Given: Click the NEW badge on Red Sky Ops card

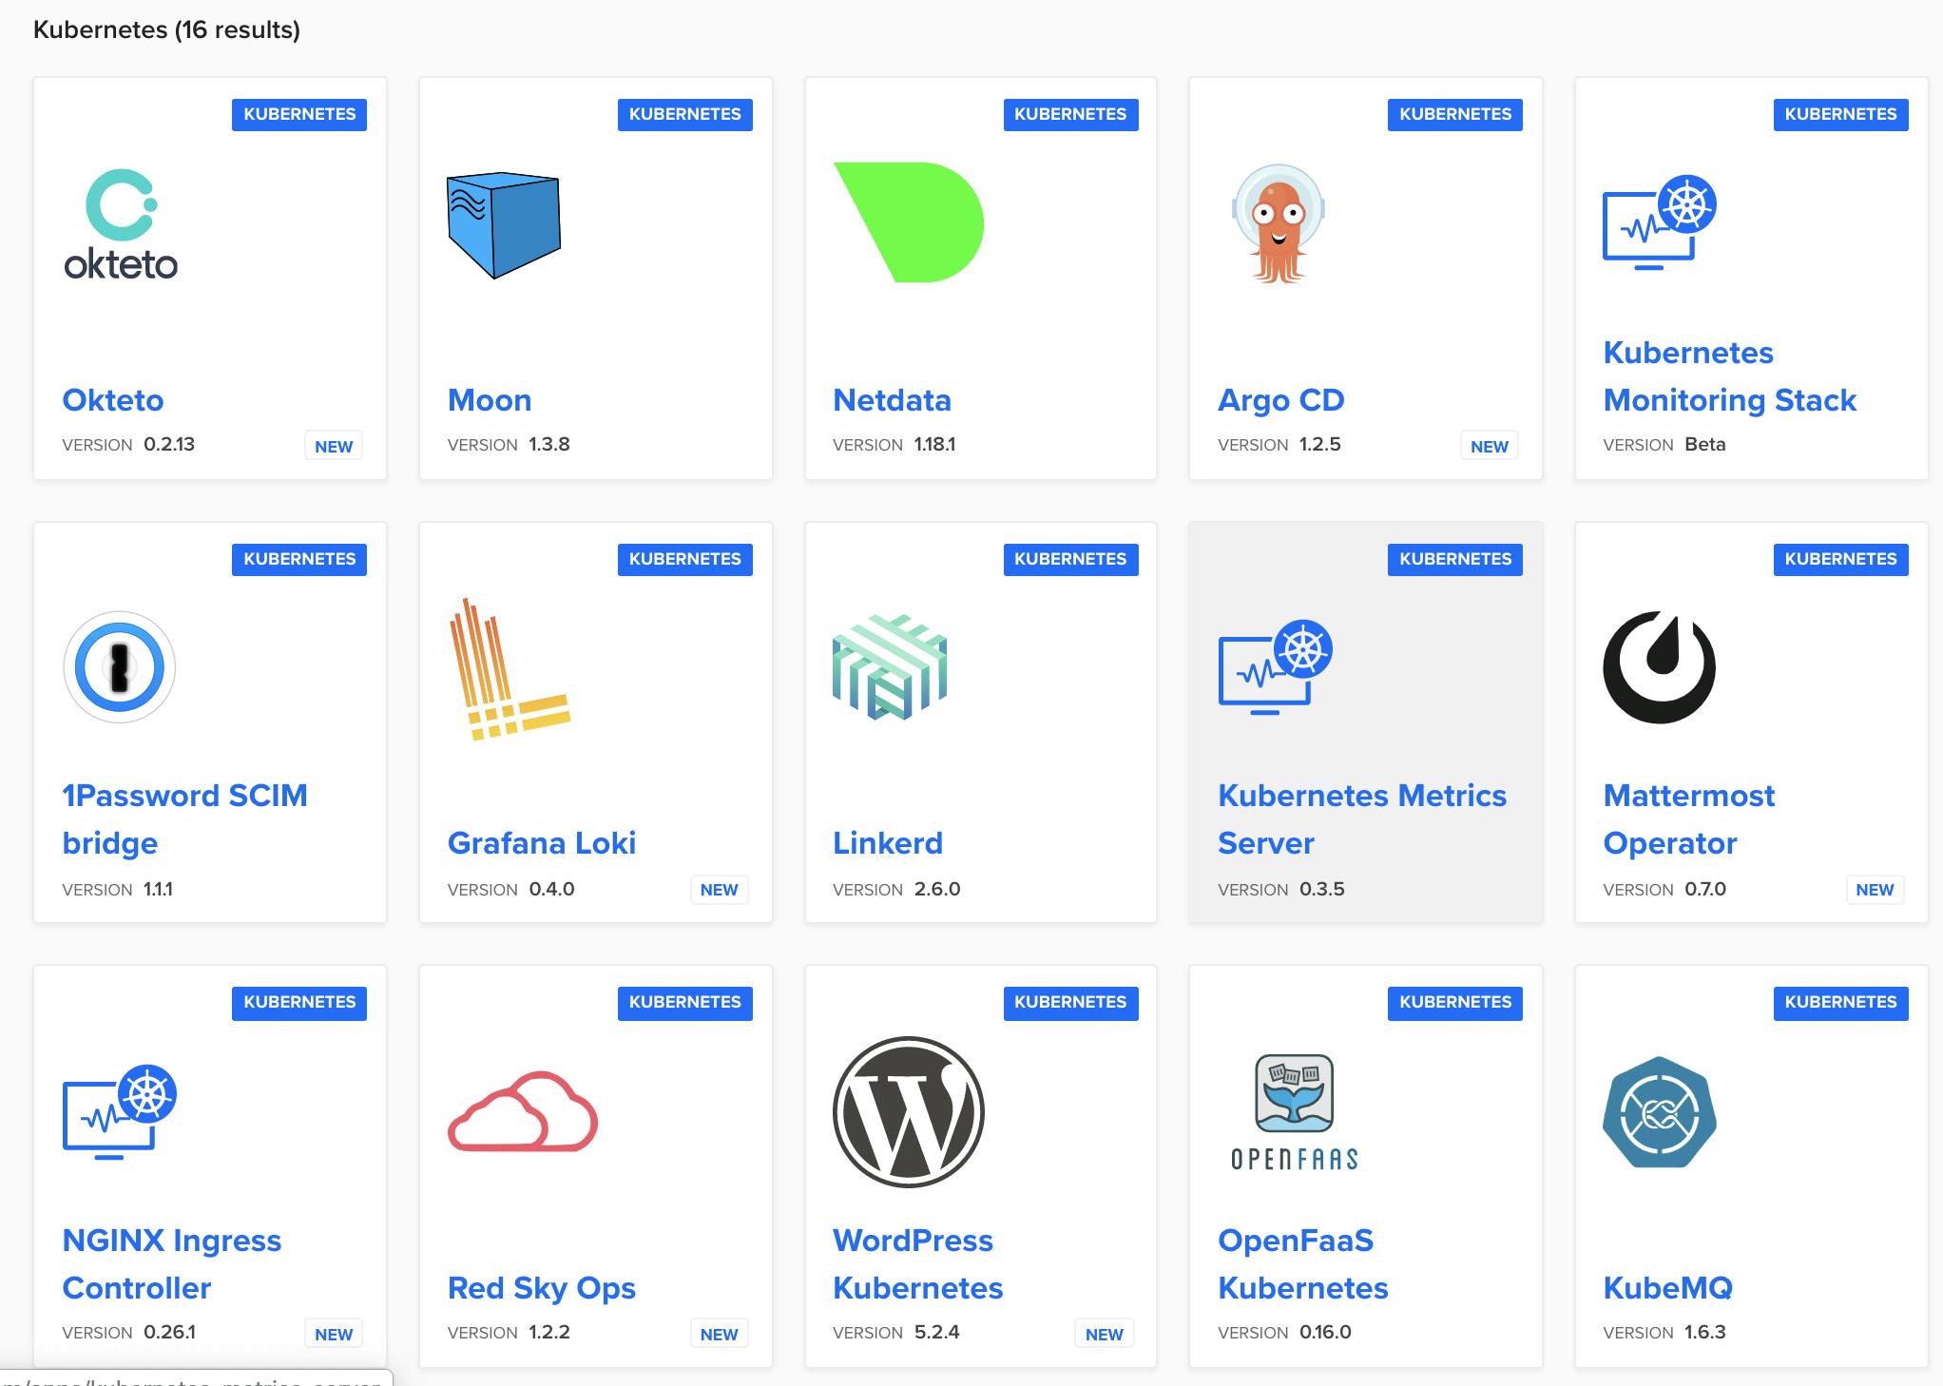Looking at the screenshot, I should [720, 1334].
